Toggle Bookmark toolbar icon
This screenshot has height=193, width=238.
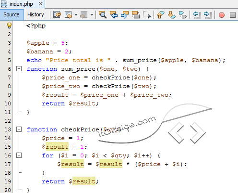click(183, 15)
